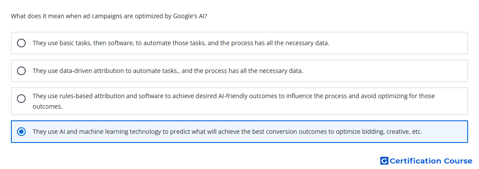Click the 'They use basic tasks' answer text
This screenshot has width=479, height=169.
pyautogui.click(x=181, y=43)
